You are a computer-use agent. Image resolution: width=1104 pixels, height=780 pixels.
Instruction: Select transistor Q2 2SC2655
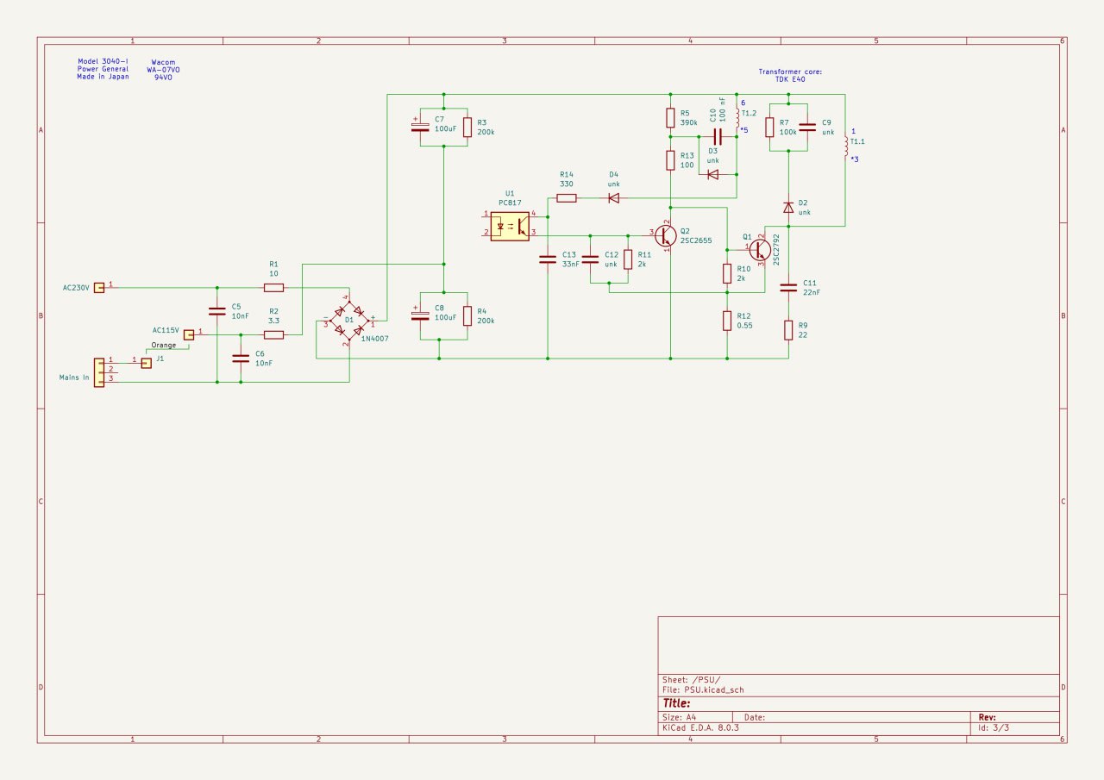click(665, 234)
